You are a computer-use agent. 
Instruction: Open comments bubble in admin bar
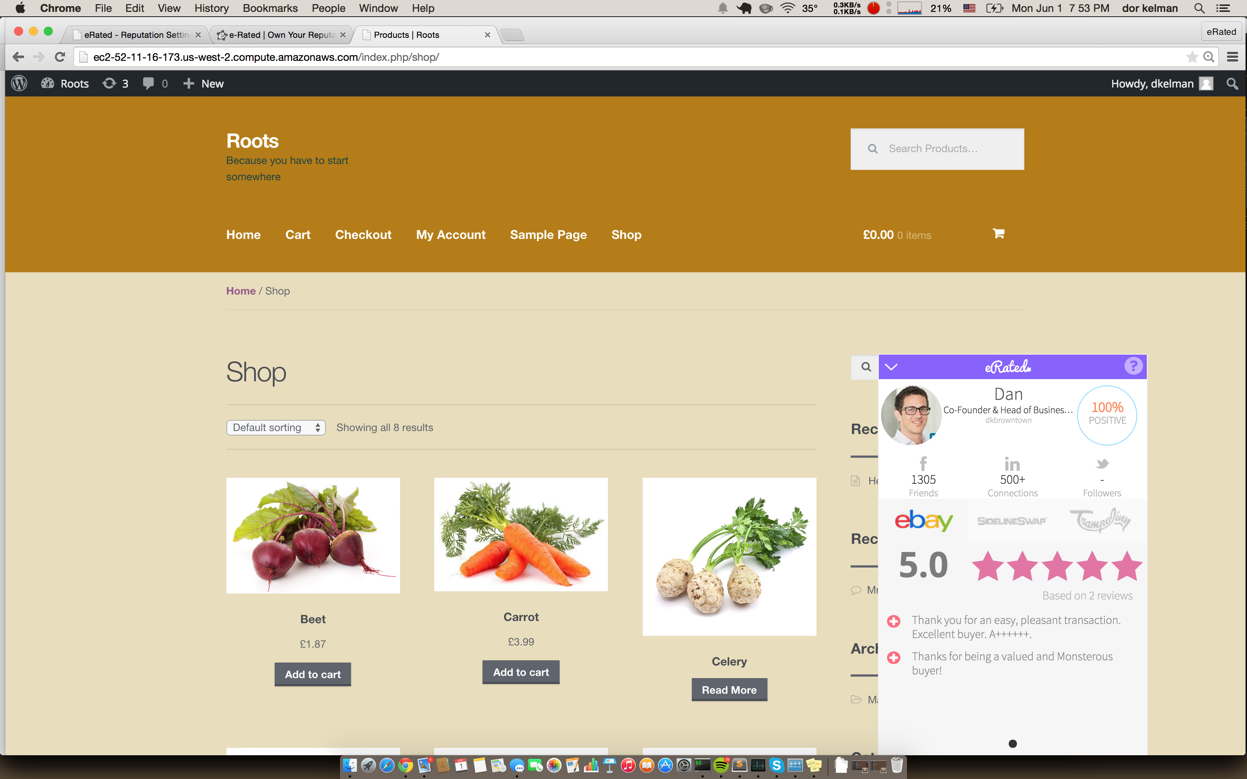coord(155,83)
